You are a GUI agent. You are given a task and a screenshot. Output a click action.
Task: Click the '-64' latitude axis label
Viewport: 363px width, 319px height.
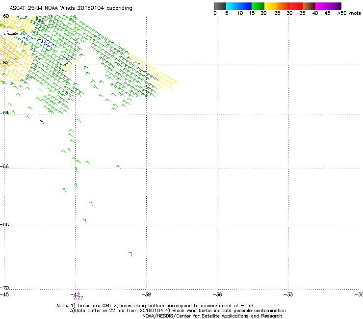pos(4,112)
